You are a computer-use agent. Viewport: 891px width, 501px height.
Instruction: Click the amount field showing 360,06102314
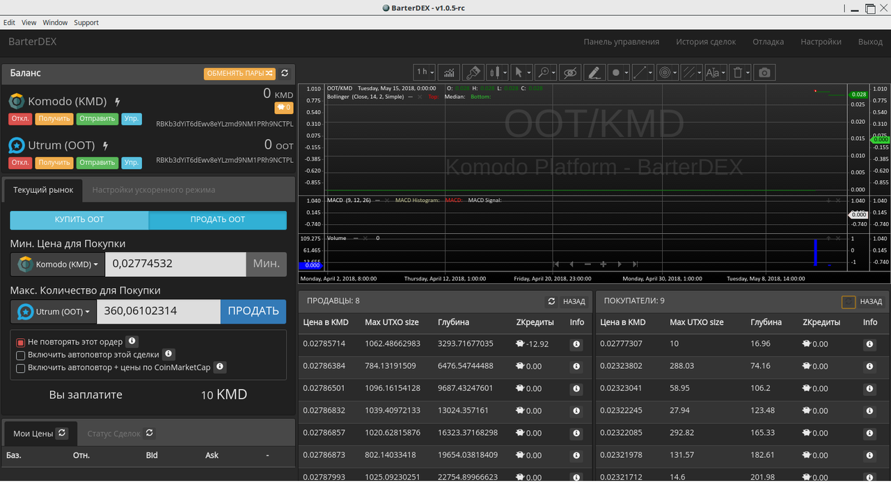click(159, 311)
